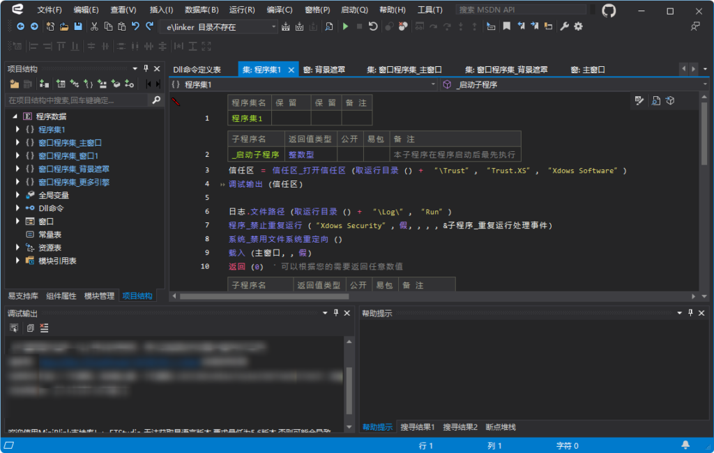Redo the last edit
This screenshot has height=453, width=714.
tap(149, 27)
